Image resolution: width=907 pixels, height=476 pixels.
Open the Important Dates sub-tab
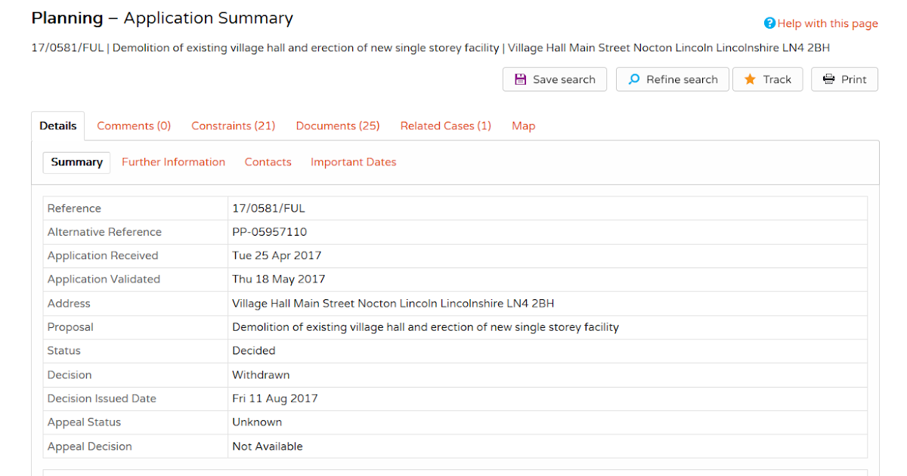(353, 162)
